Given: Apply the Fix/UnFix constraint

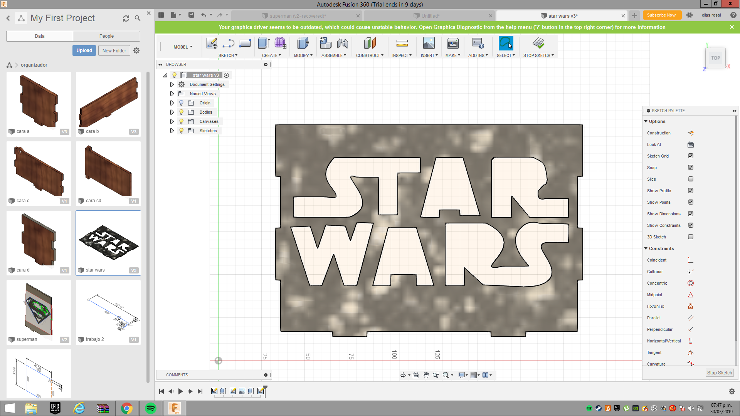Looking at the screenshot, I should pyautogui.click(x=690, y=306).
